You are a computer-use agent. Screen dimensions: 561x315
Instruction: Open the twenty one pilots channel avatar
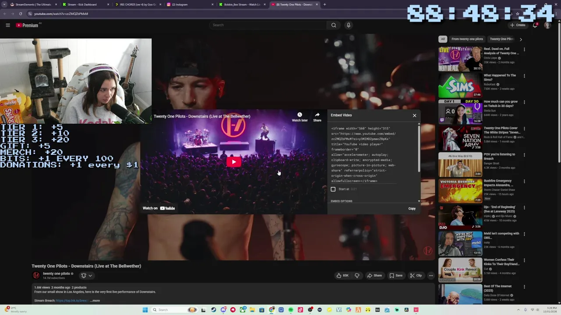(x=36, y=275)
